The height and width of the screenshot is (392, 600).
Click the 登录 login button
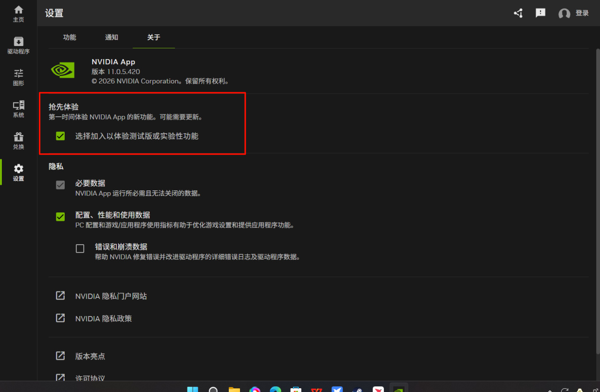(x=582, y=13)
